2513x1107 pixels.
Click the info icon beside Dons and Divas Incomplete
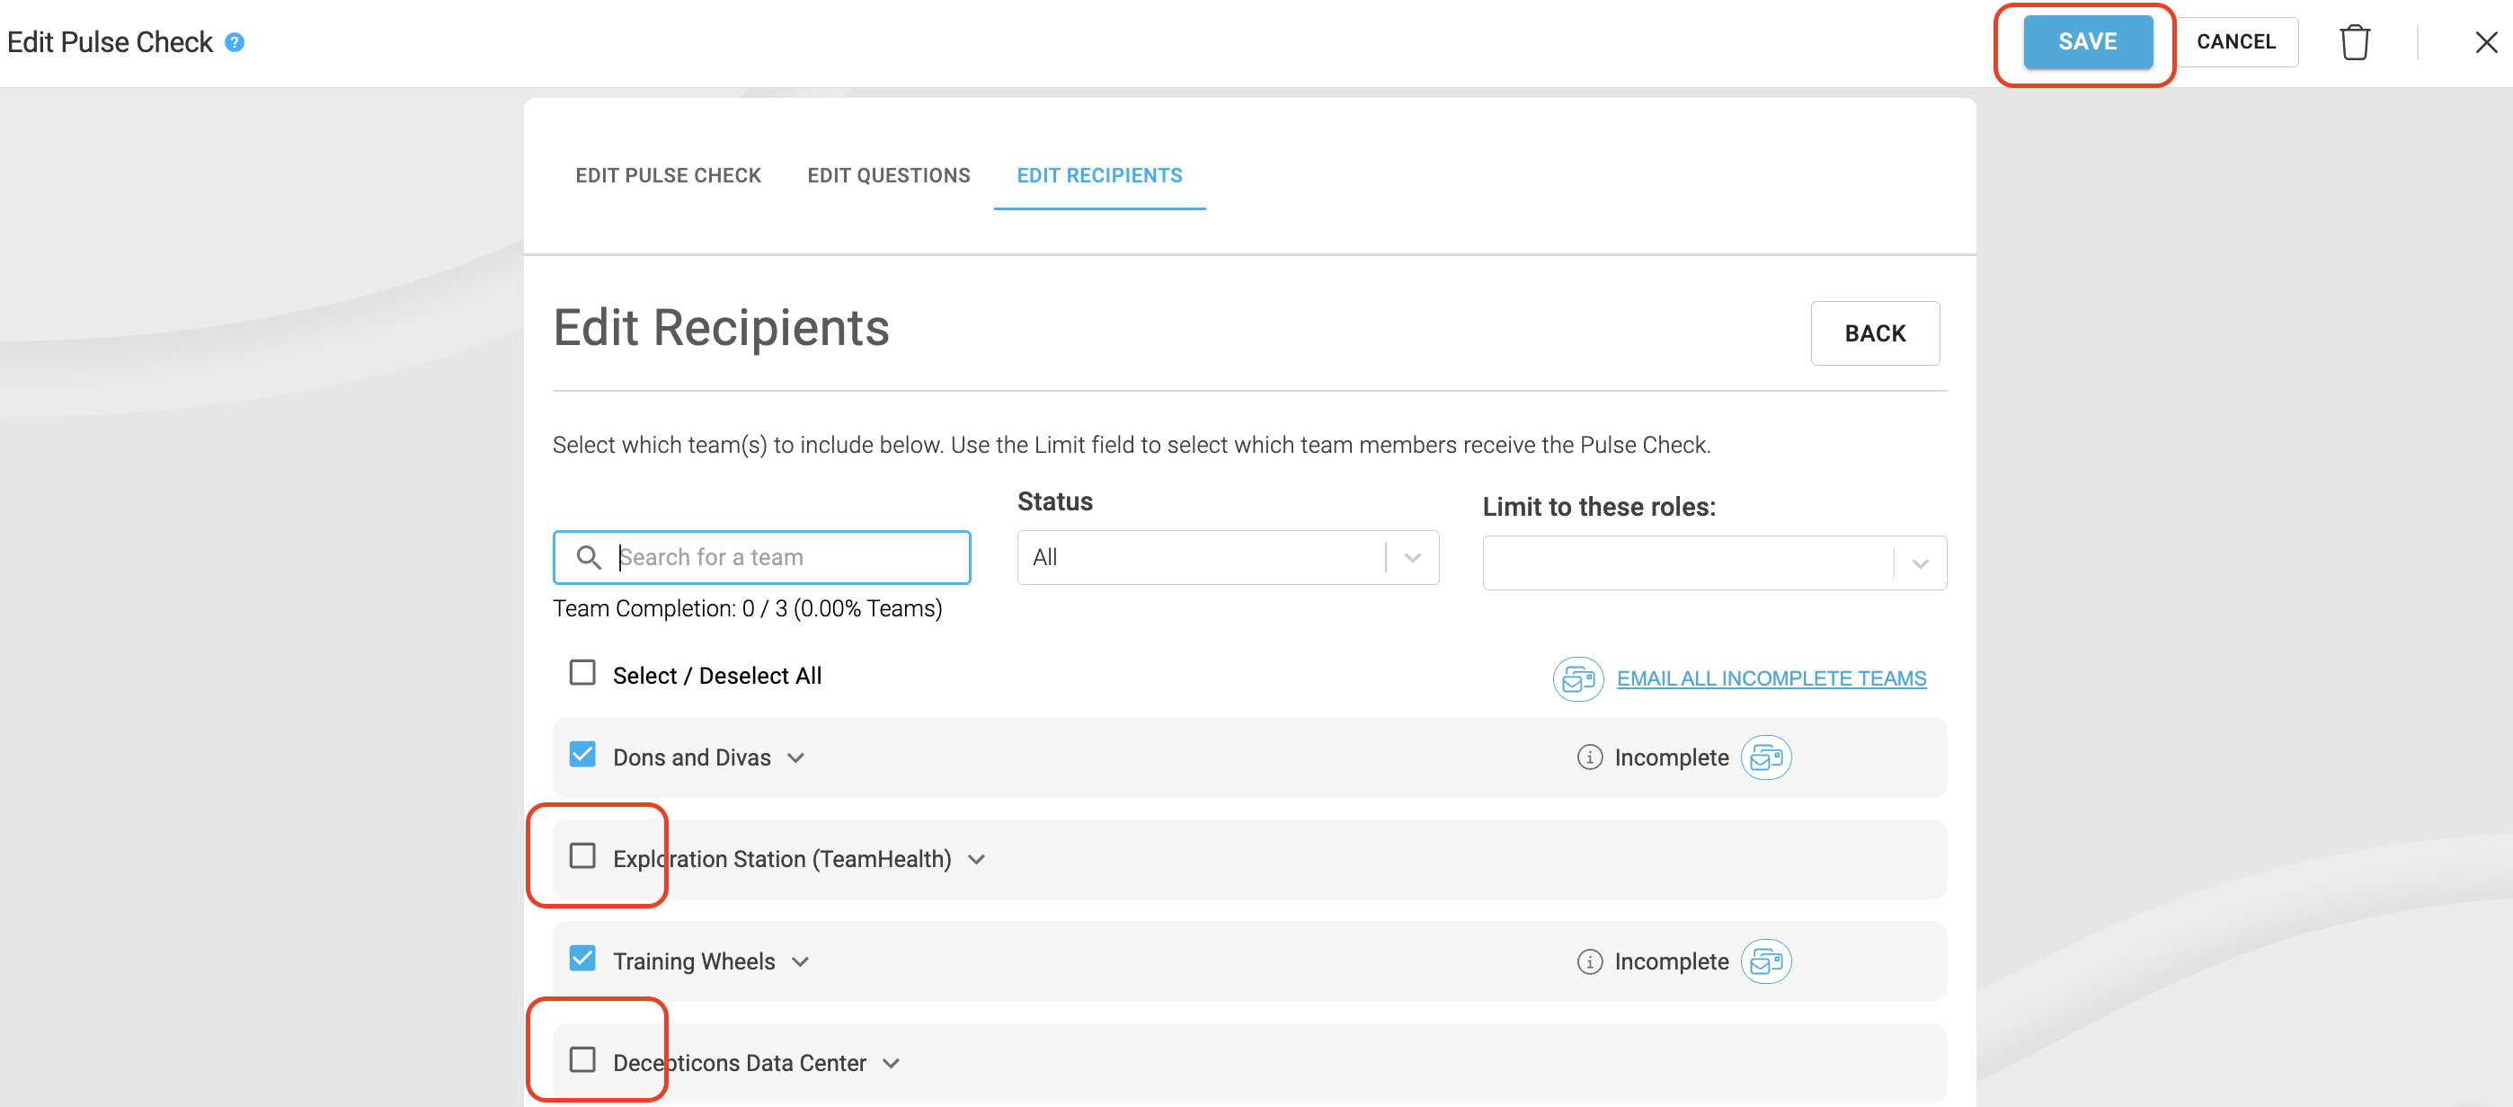click(1589, 757)
